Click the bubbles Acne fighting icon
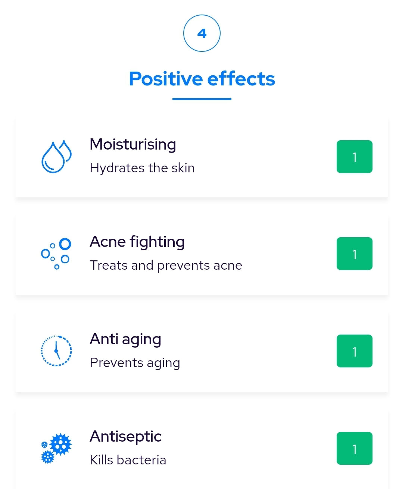 56,254
